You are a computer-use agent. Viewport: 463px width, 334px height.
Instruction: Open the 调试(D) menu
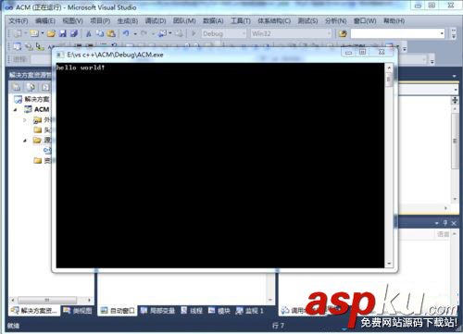coord(156,21)
